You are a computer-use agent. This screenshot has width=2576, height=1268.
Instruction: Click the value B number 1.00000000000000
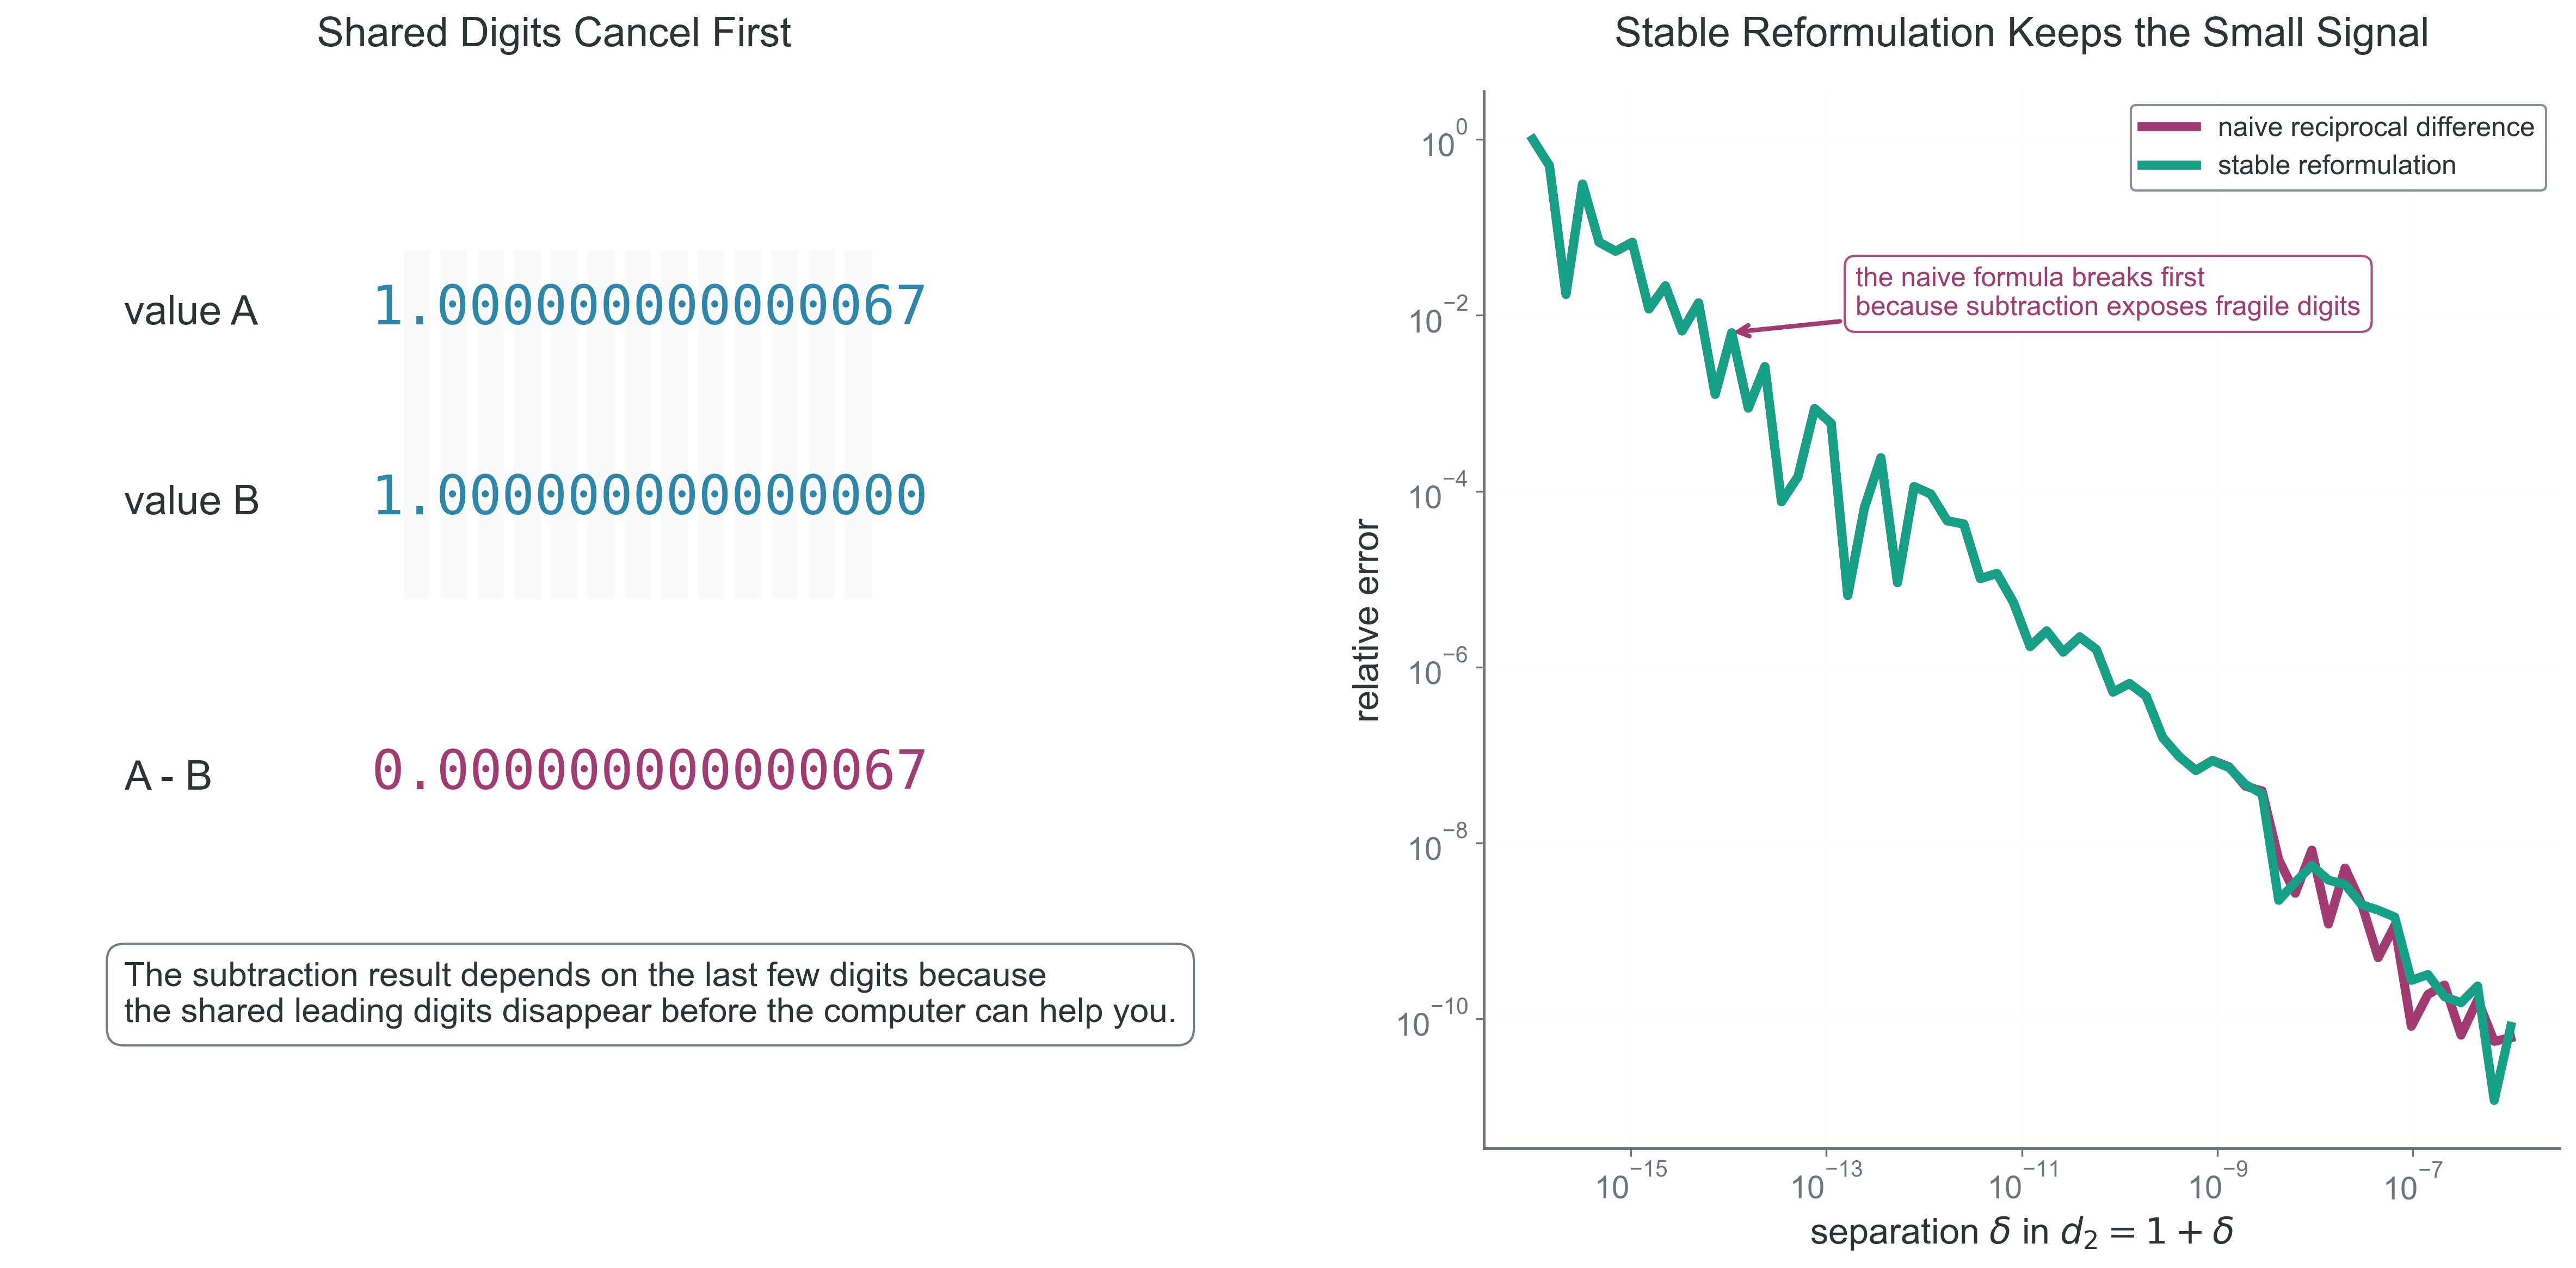pos(649,496)
